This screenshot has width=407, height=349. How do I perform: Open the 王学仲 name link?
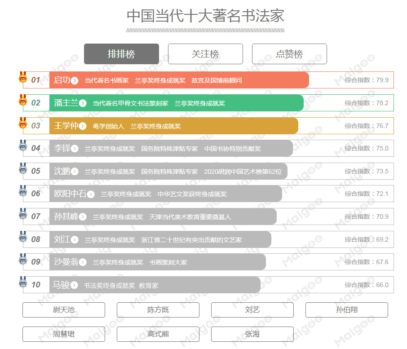tap(66, 126)
